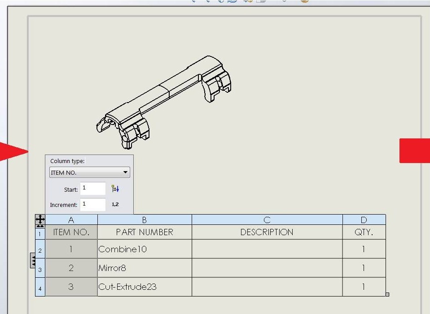The image size is (430, 314).
Task: Expand the side tab left of the table
Action: (x=33, y=261)
